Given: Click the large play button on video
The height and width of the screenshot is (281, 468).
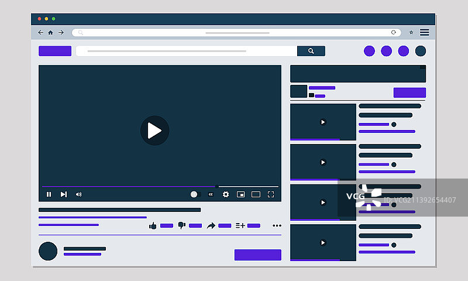Looking at the screenshot, I should pyautogui.click(x=154, y=131).
